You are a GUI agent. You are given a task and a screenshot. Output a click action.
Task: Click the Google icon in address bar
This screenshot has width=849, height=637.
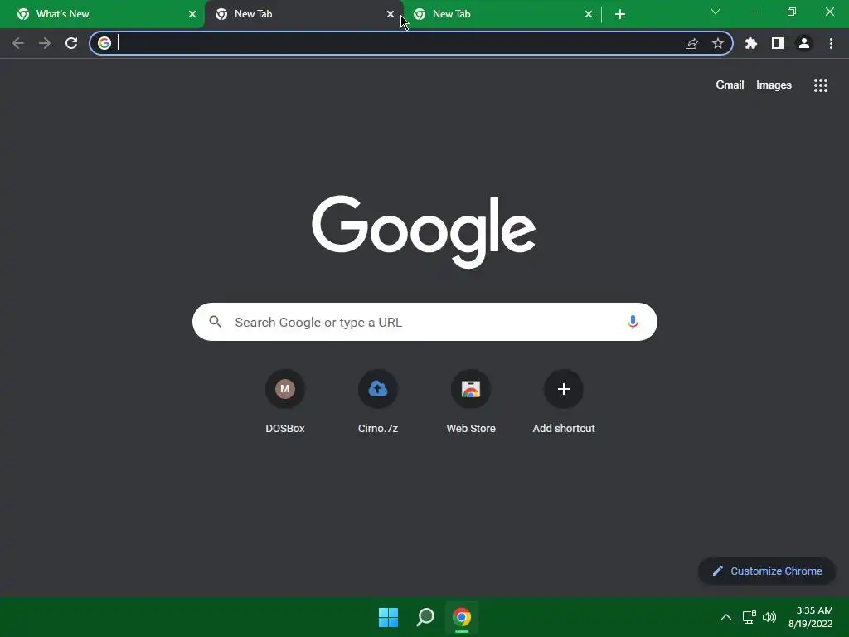(x=104, y=43)
